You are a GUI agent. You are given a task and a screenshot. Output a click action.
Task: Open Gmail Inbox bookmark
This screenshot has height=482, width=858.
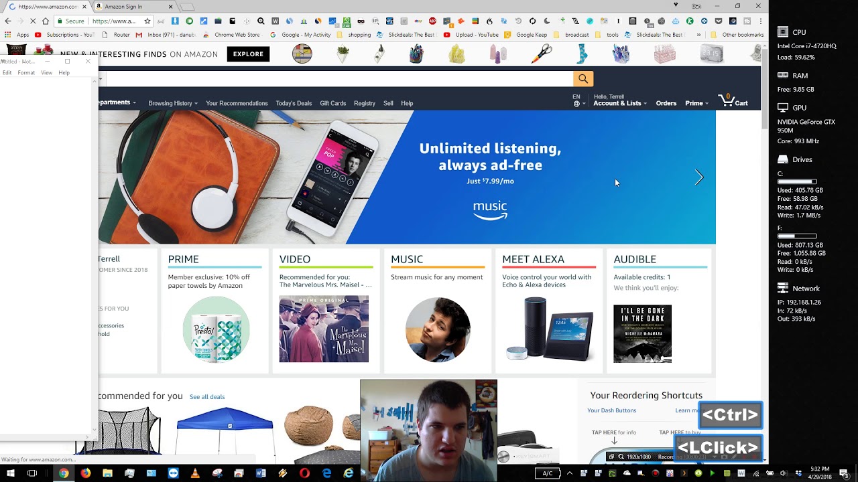[x=167, y=35]
